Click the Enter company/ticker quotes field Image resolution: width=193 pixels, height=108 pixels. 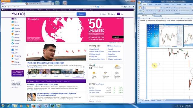click(106, 97)
